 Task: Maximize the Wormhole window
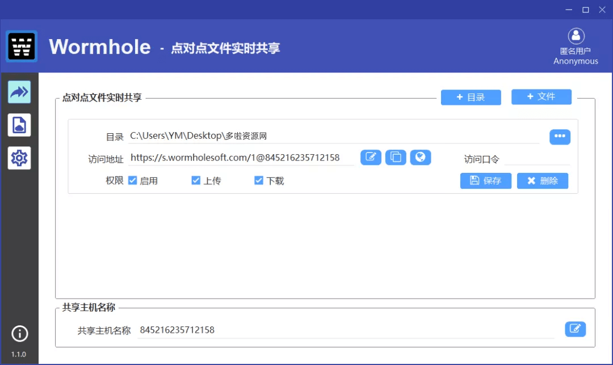click(x=586, y=10)
